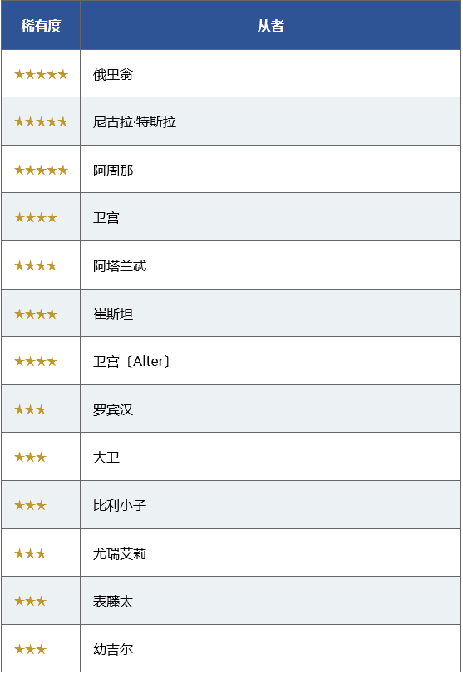Select 卫宫〔Alter〕 in the list

point(131,361)
